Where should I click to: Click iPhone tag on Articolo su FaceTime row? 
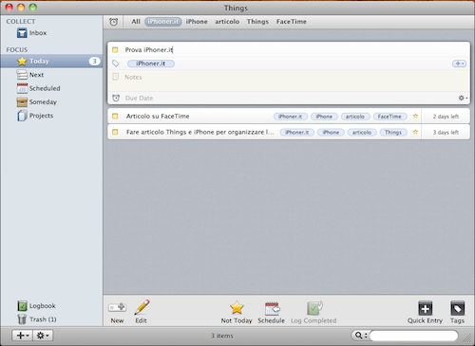(x=324, y=117)
